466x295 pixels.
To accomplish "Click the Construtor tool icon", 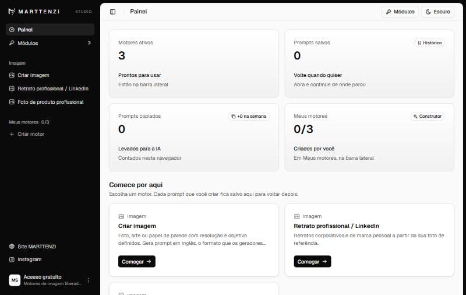I will [x=415, y=116].
